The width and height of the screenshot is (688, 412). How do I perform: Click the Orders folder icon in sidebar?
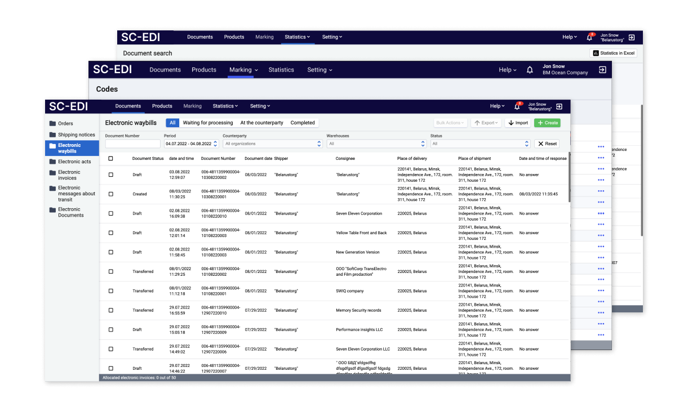click(x=52, y=123)
